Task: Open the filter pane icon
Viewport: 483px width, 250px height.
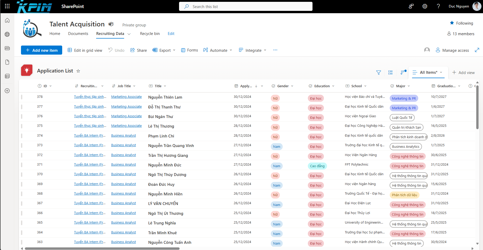Action: coord(379,72)
